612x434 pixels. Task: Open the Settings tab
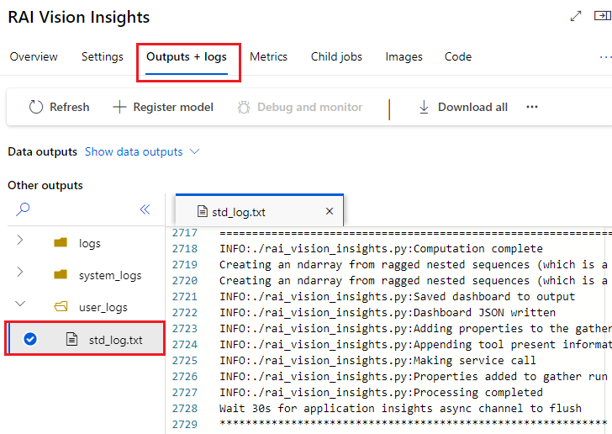(103, 57)
